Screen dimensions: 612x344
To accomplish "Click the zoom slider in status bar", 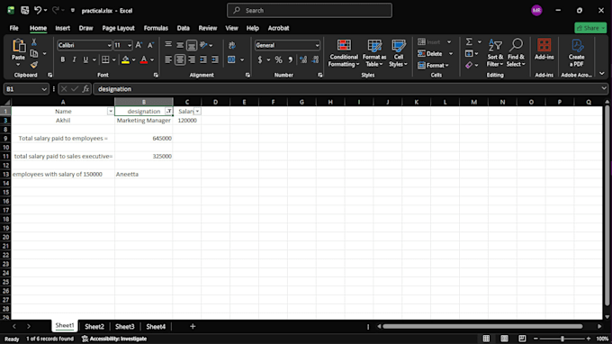I will pos(562,339).
